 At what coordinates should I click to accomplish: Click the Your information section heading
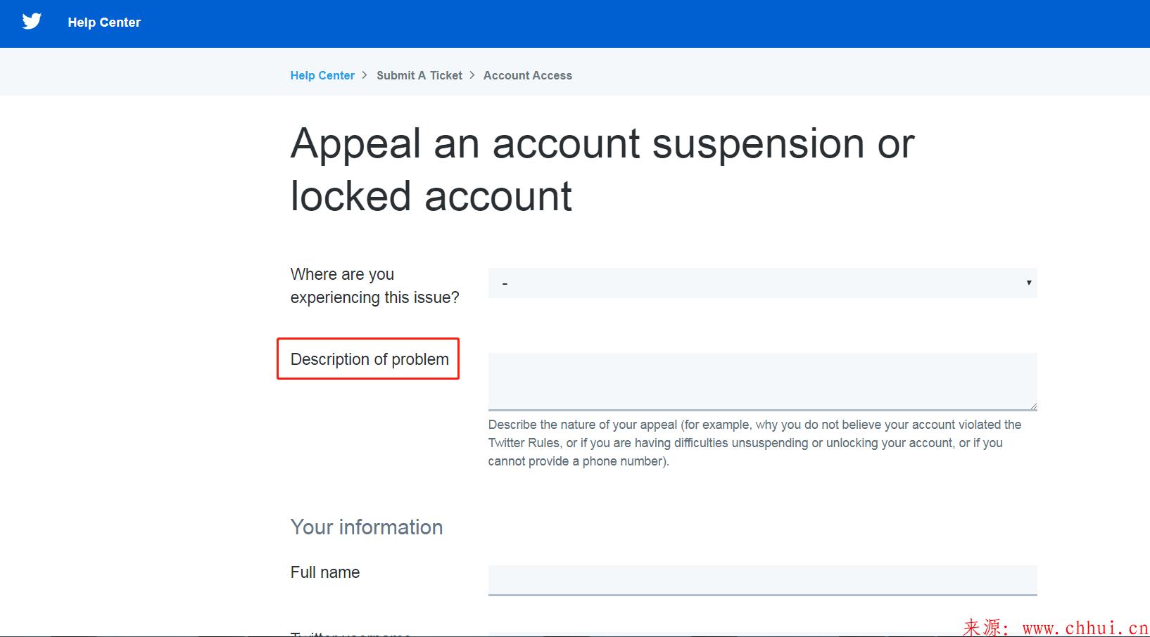(367, 527)
